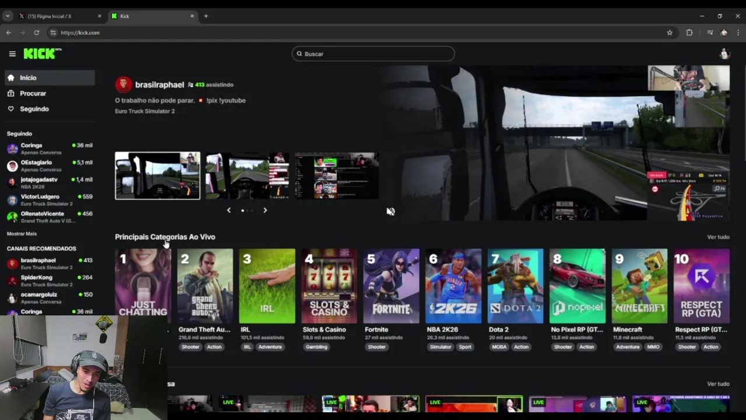Select the third featured stream thumbnail
The height and width of the screenshot is (420, 746).
[337, 176]
